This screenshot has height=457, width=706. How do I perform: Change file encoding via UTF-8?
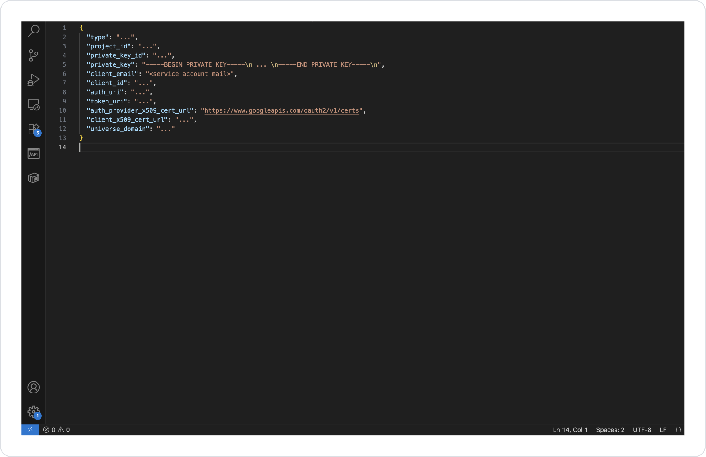(x=642, y=430)
